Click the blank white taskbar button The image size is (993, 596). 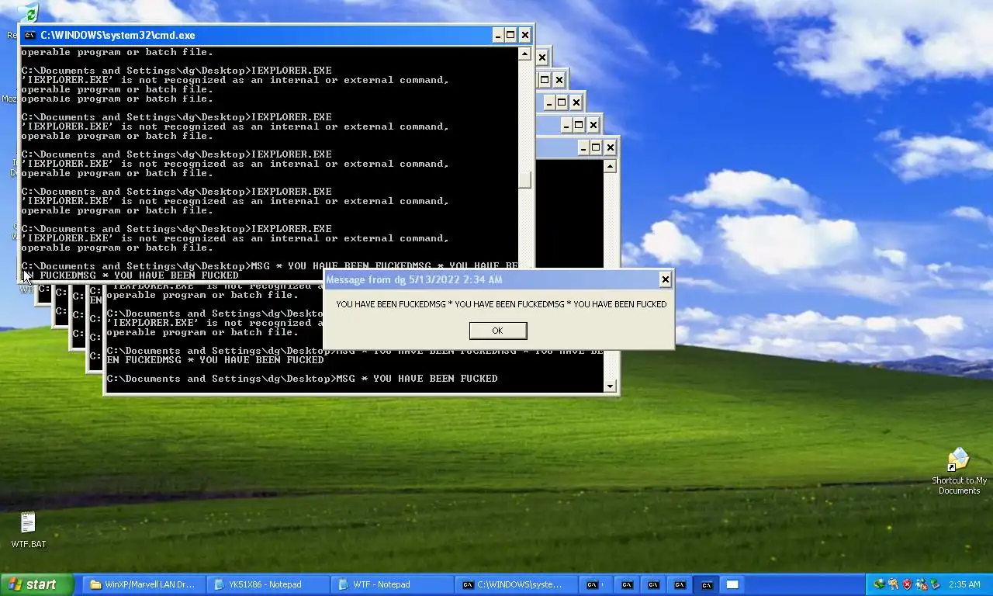click(732, 584)
